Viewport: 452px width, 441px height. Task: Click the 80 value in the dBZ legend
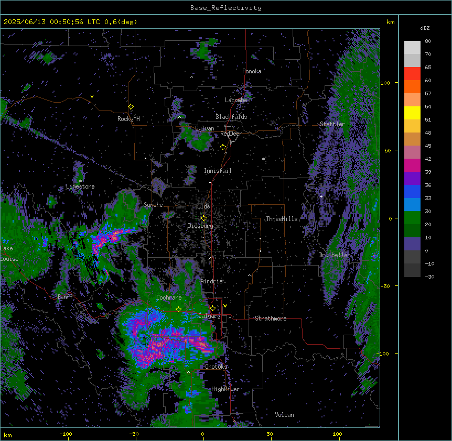pyautogui.click(x=428, y=41)
